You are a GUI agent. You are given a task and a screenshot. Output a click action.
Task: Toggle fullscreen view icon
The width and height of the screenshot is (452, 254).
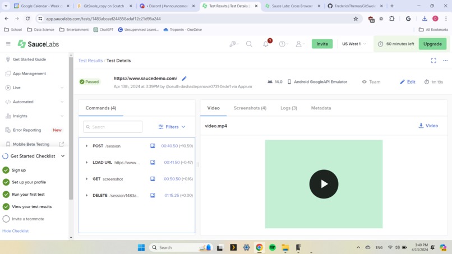[x=433, y=61]
